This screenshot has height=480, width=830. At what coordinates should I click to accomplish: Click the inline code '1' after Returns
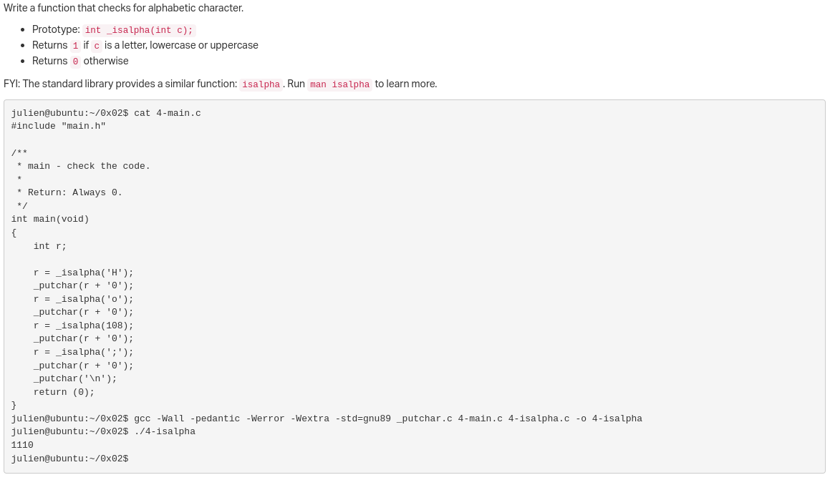click(x=75, y=46)
